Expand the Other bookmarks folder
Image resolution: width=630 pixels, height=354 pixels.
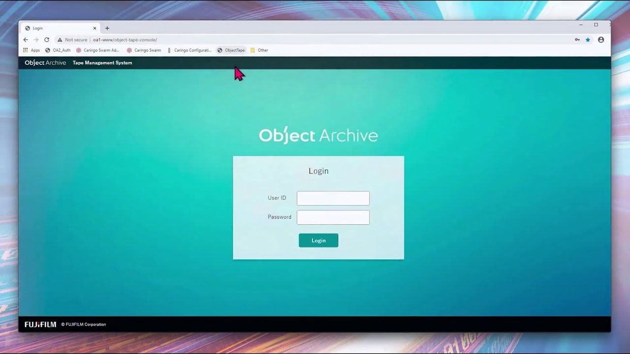pyautogui.click(x=259, y=50)
